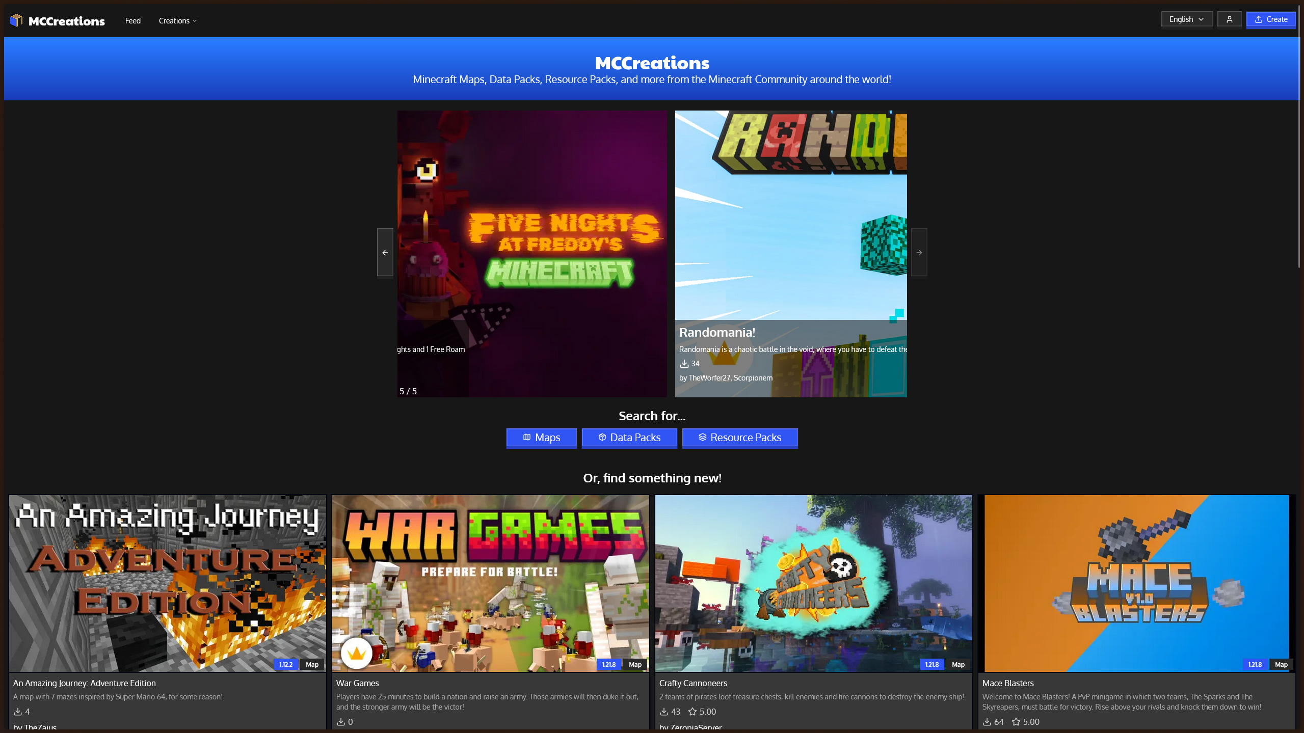The width and height of the screenshot is (1304, 733).
Task: Advance carousel with the right arrow
Action: (x=919, y=253)
